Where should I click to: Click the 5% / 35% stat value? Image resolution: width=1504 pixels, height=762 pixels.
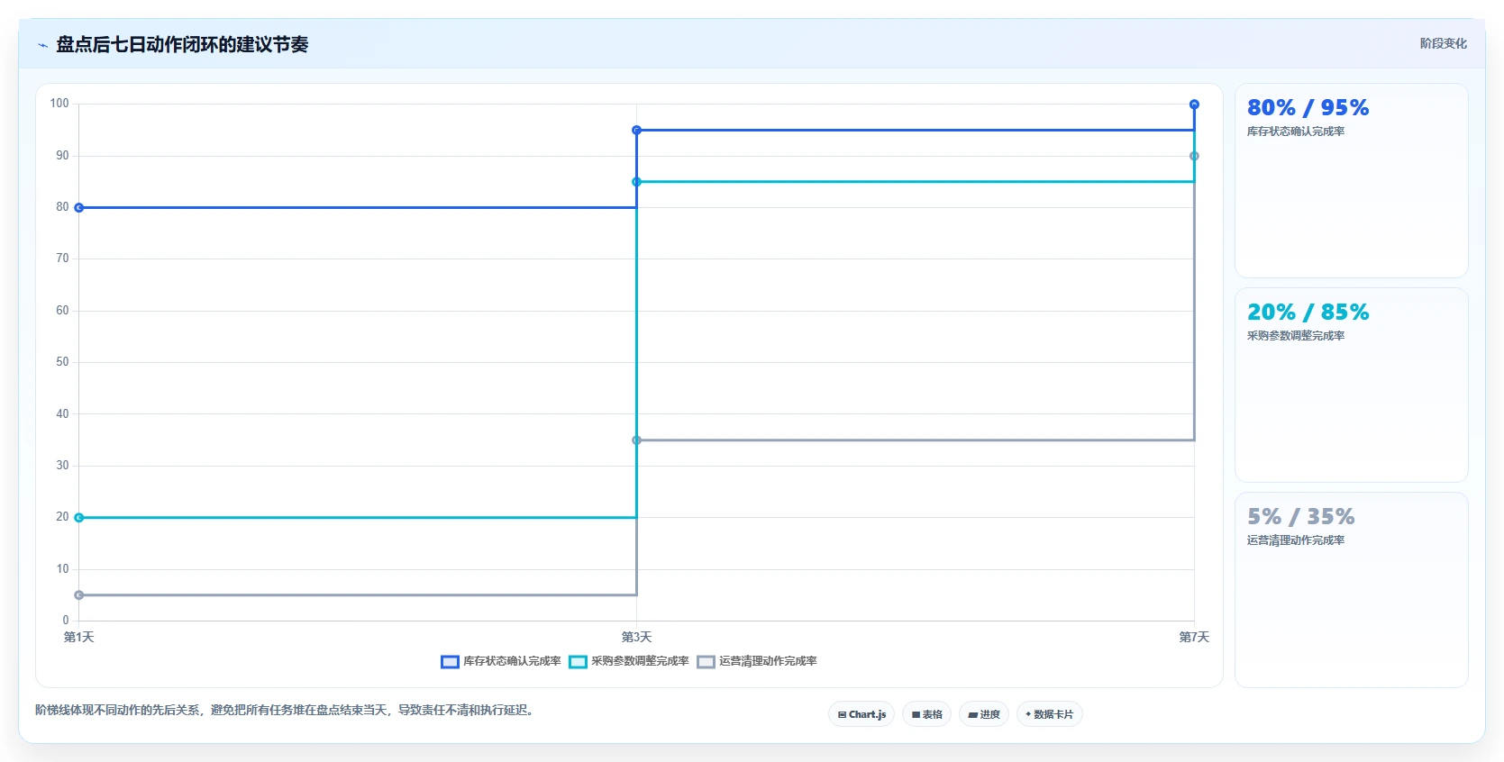pos(1300,517)
